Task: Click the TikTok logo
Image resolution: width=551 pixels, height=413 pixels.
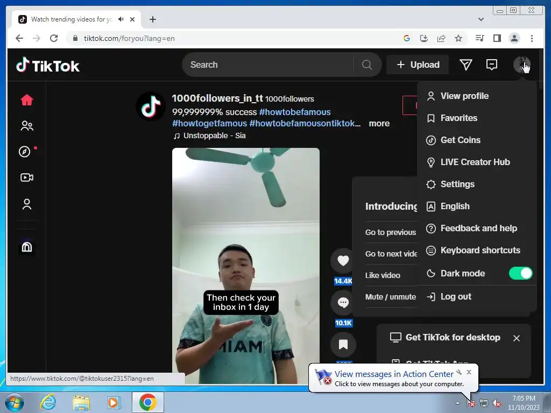Action: tap(48, 65)
